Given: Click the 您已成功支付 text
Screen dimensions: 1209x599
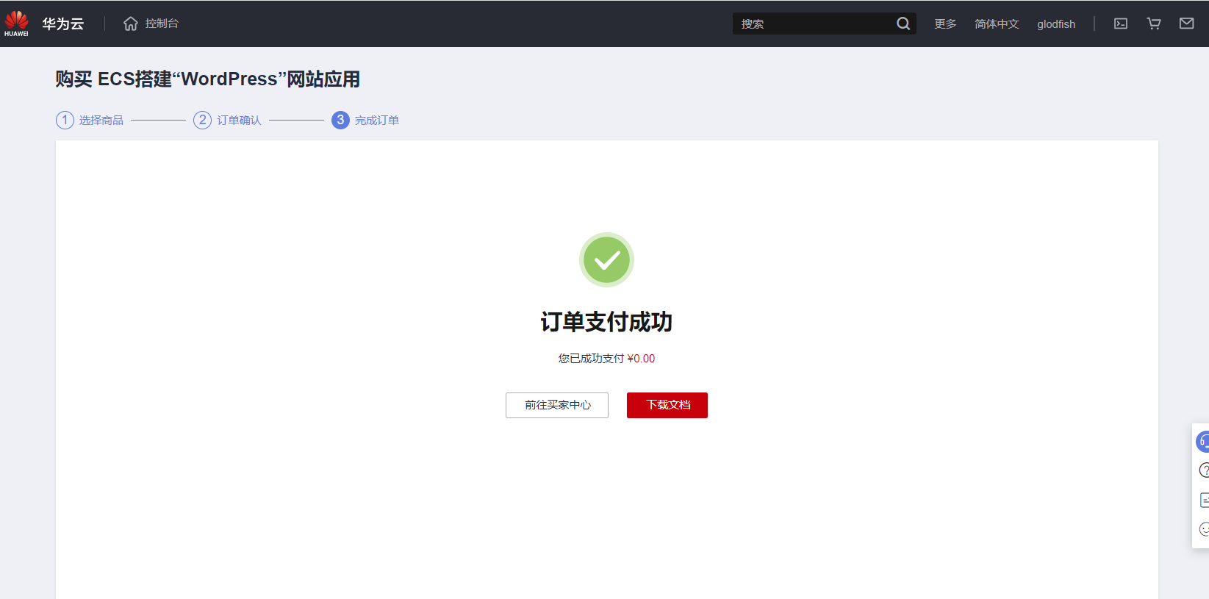Looking at the screenshot, I should tap(591, 359).
